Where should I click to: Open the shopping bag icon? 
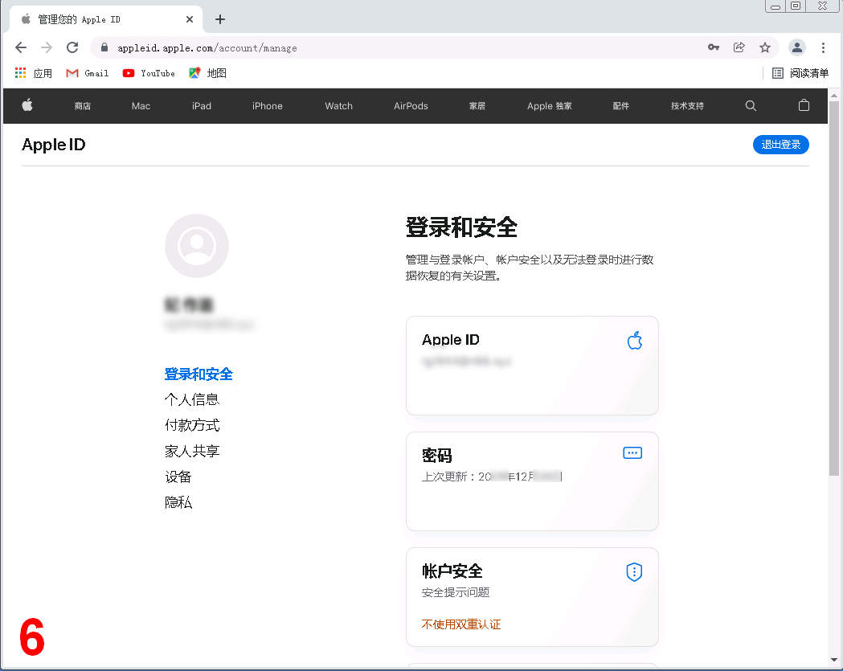(804, 105)
